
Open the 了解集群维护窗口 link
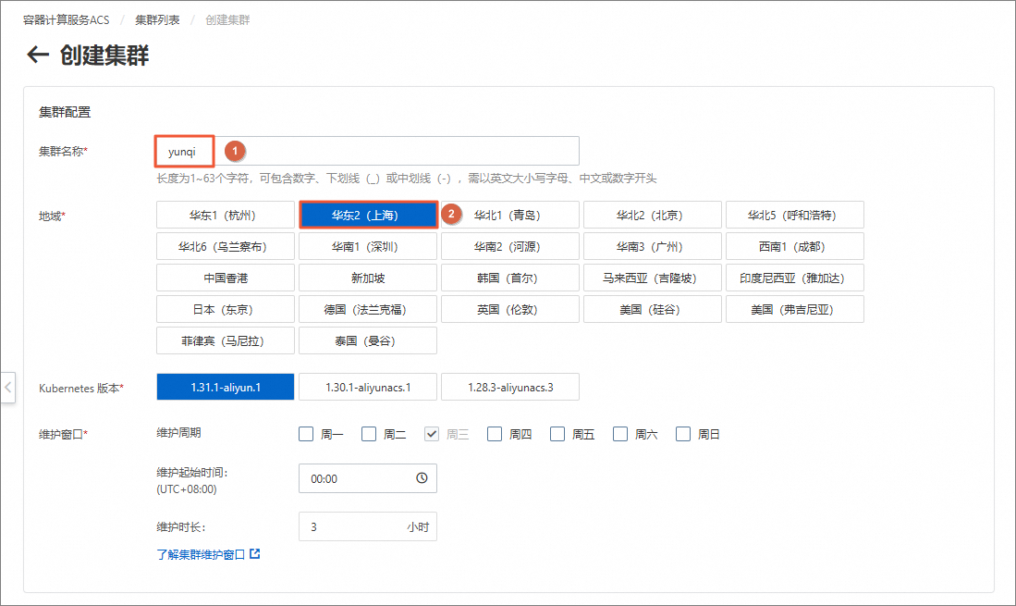pyautogui.click(x=201, y=555)
